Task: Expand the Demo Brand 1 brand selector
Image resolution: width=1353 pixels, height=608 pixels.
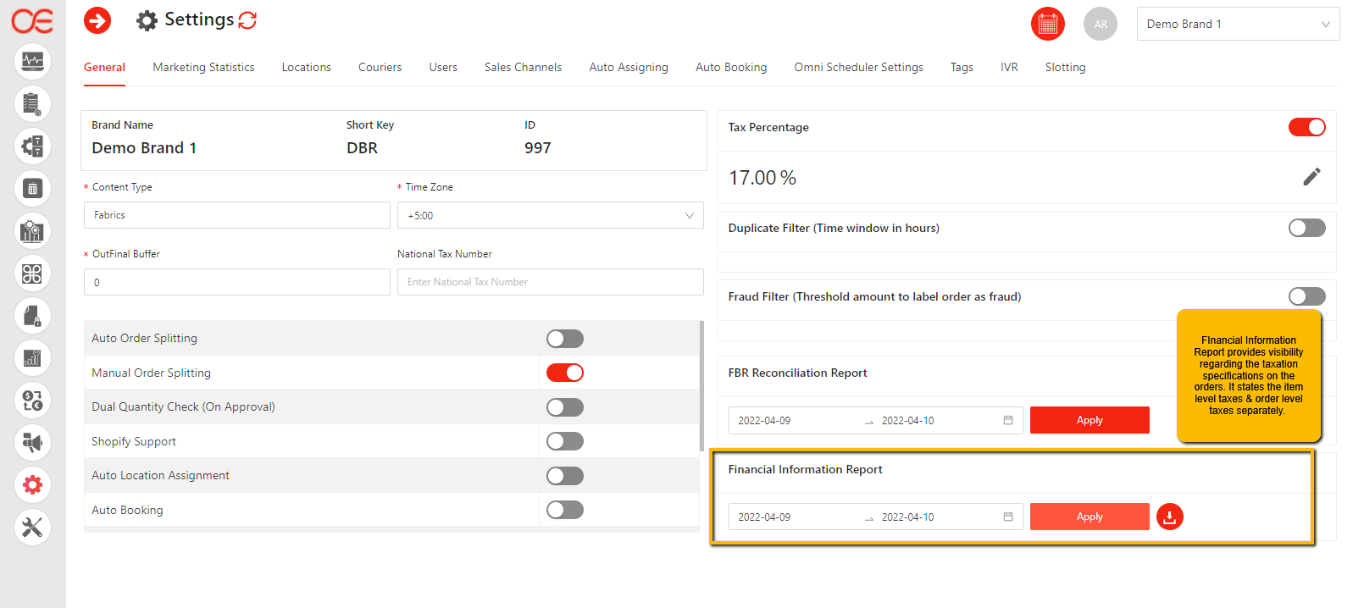Action: (1237, 24)
